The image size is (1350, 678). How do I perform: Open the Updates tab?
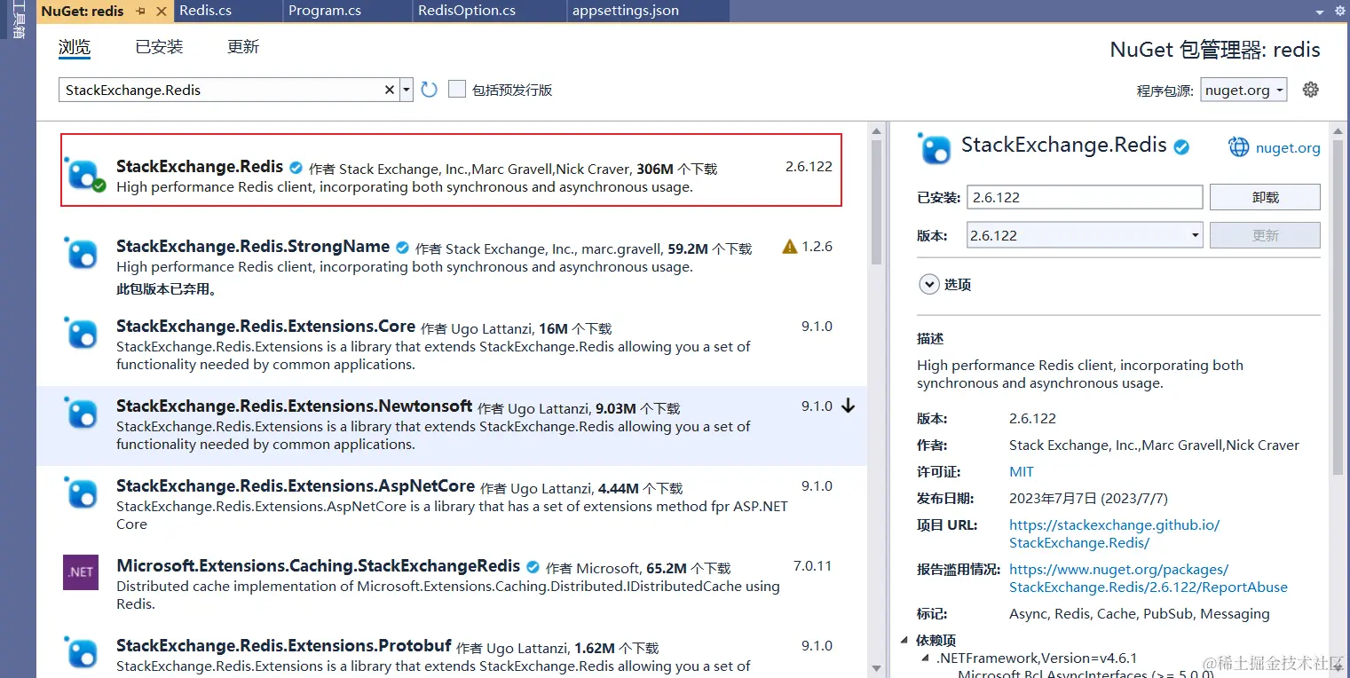coord(243,47)
